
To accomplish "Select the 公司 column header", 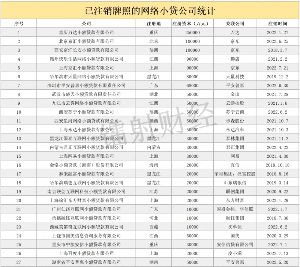I will [86, 23].
